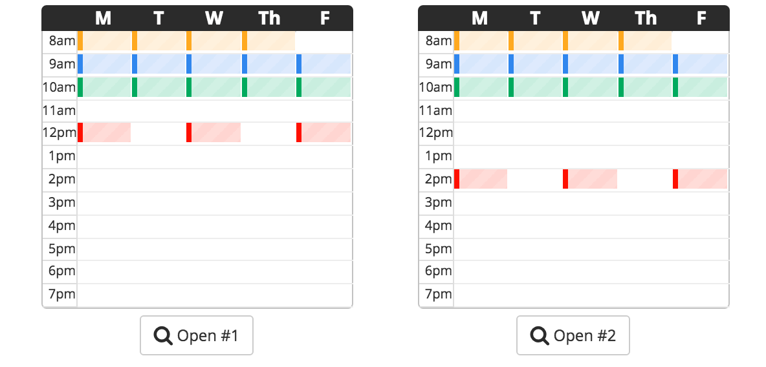
Task: Select Friday 12pm red block in first schedule
Action: 323,132
